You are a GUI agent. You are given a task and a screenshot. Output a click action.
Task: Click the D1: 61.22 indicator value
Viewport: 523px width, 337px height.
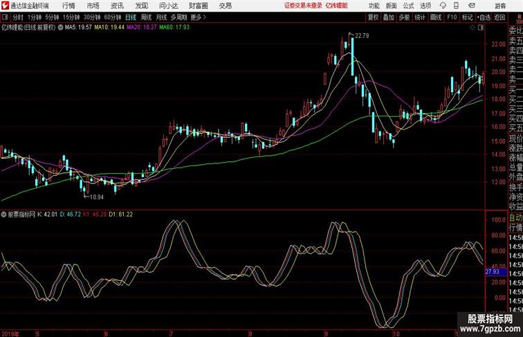[x=121, y=215]
